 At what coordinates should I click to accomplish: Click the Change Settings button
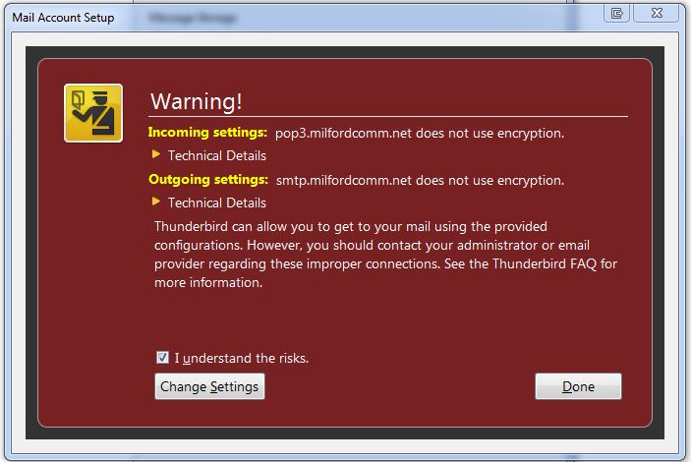pos(209,386)
